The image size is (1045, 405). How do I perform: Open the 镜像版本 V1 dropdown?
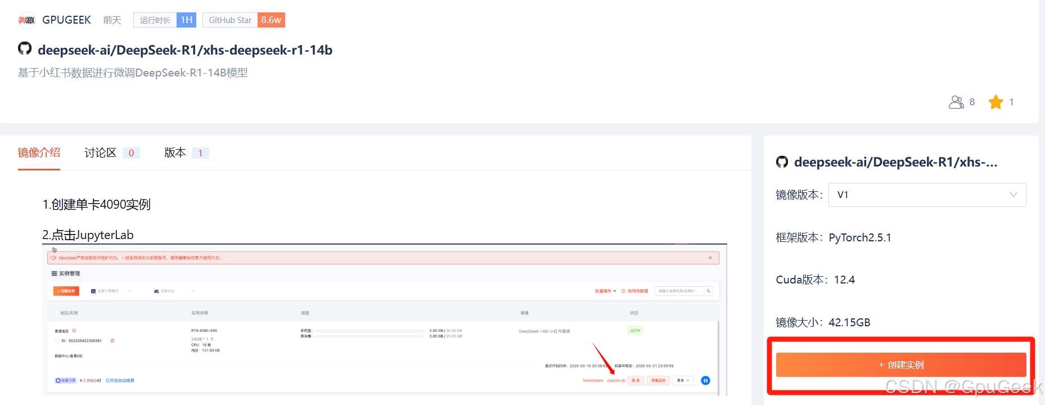tap(927, 195)
